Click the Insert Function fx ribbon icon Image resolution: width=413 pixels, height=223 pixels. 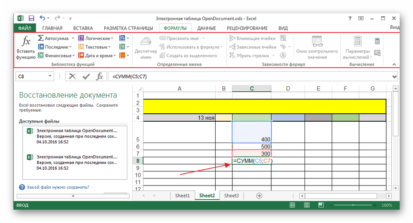click(26, 41)
